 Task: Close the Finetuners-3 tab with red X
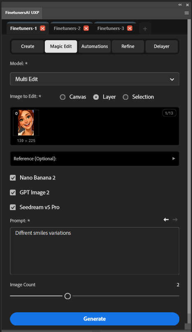click(130, 28)
